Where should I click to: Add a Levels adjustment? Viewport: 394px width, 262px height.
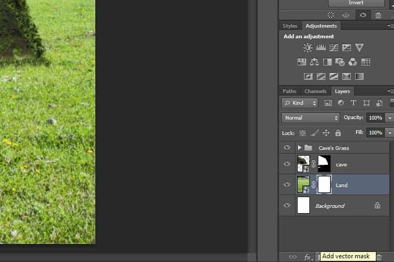(x=321, y=47)
